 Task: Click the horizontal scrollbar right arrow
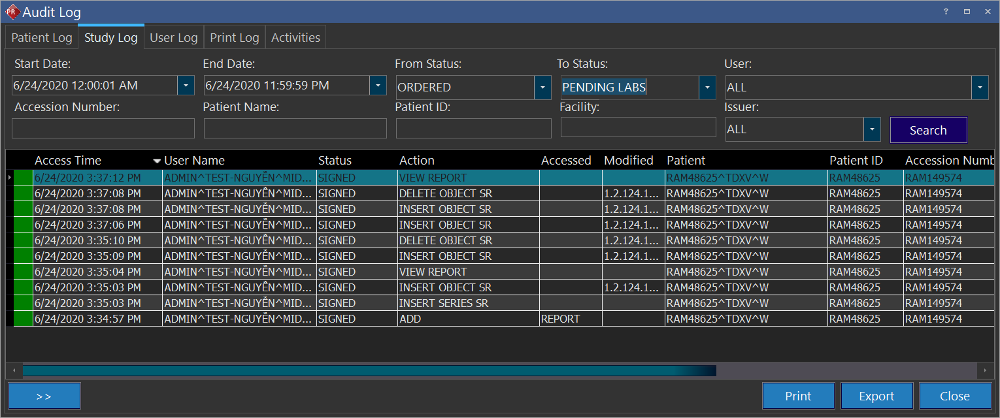click(986, 371)
